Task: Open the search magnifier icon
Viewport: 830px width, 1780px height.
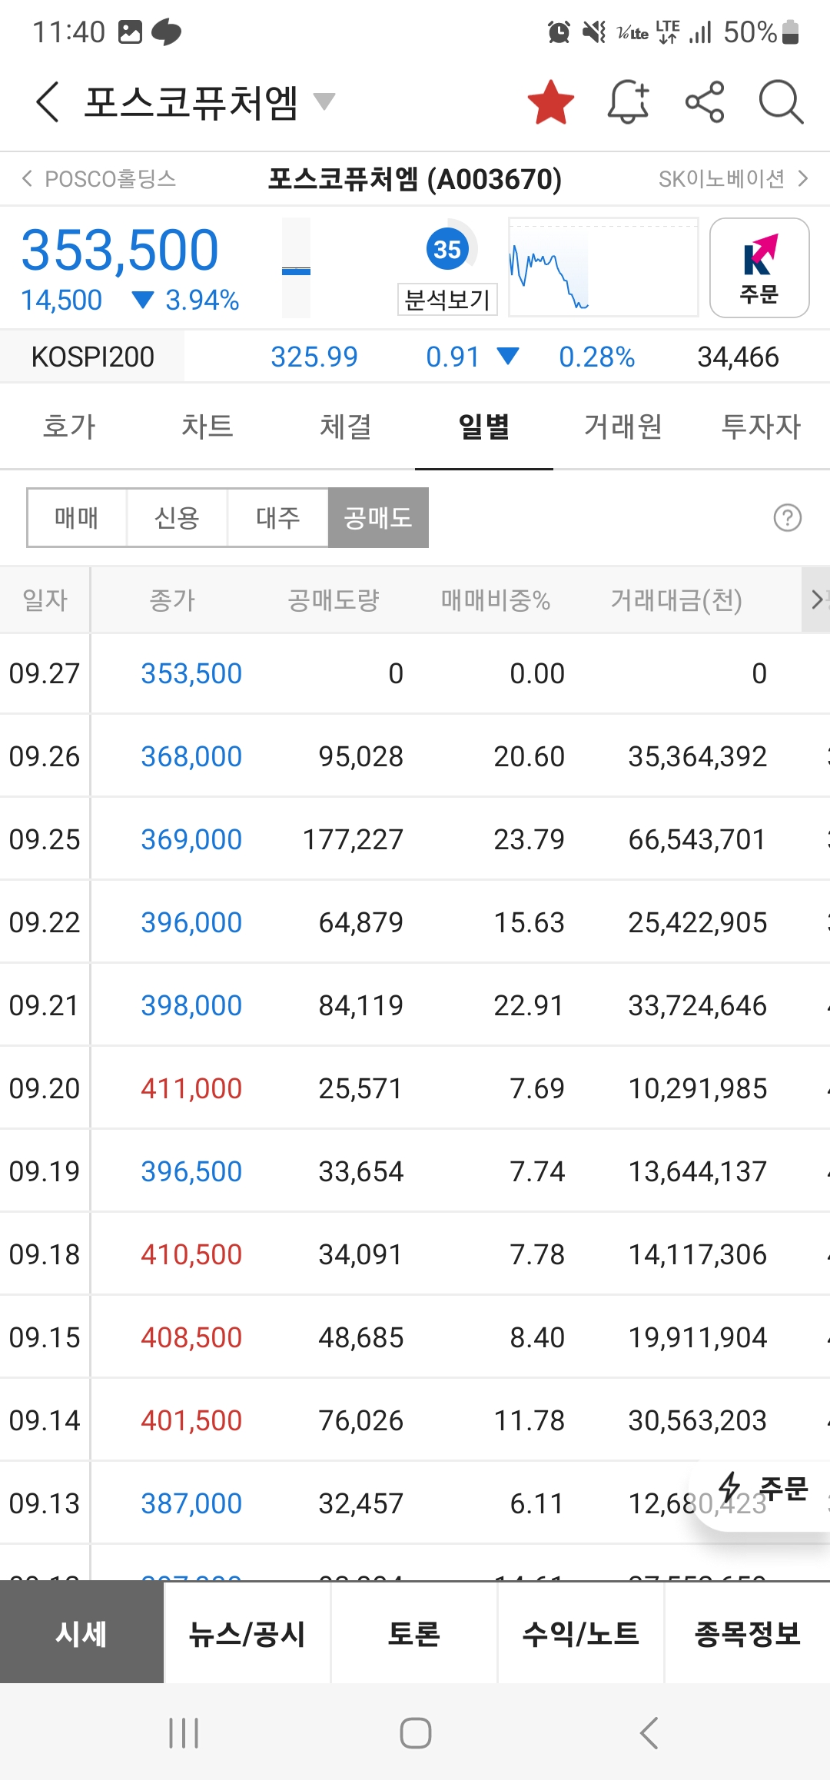Action: click(781, 101)
